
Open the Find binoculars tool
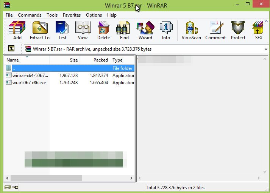(124, 30)
